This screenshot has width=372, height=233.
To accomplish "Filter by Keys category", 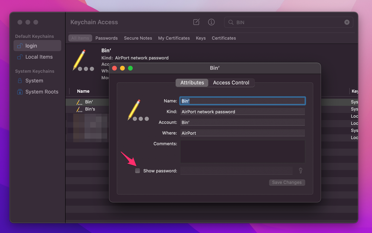I will [201, 38].
